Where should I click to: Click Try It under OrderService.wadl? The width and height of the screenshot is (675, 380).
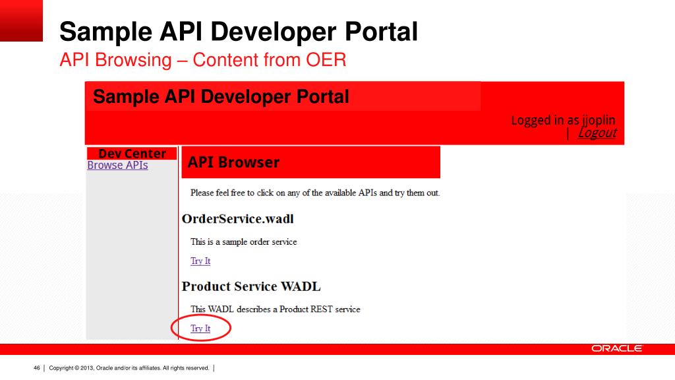click(x=200, y=261)
